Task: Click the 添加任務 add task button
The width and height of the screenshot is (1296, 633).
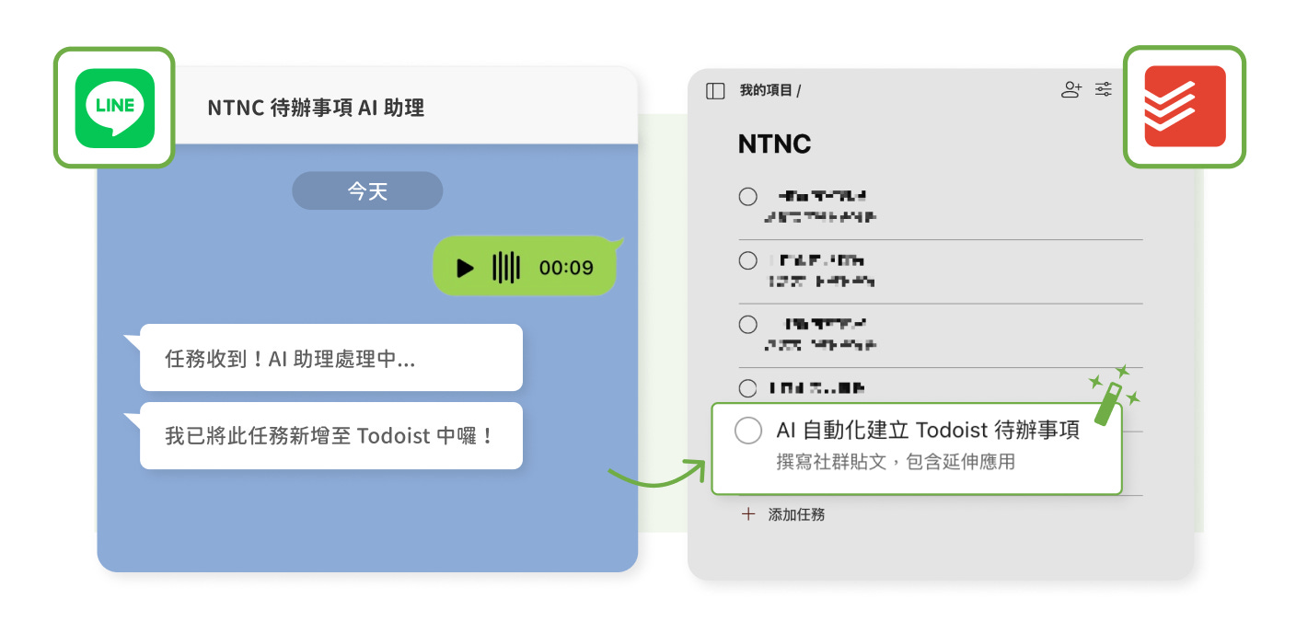Action: coord(796,514)
